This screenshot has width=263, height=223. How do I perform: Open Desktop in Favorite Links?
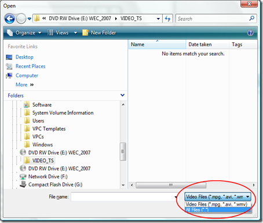(24, 57)
